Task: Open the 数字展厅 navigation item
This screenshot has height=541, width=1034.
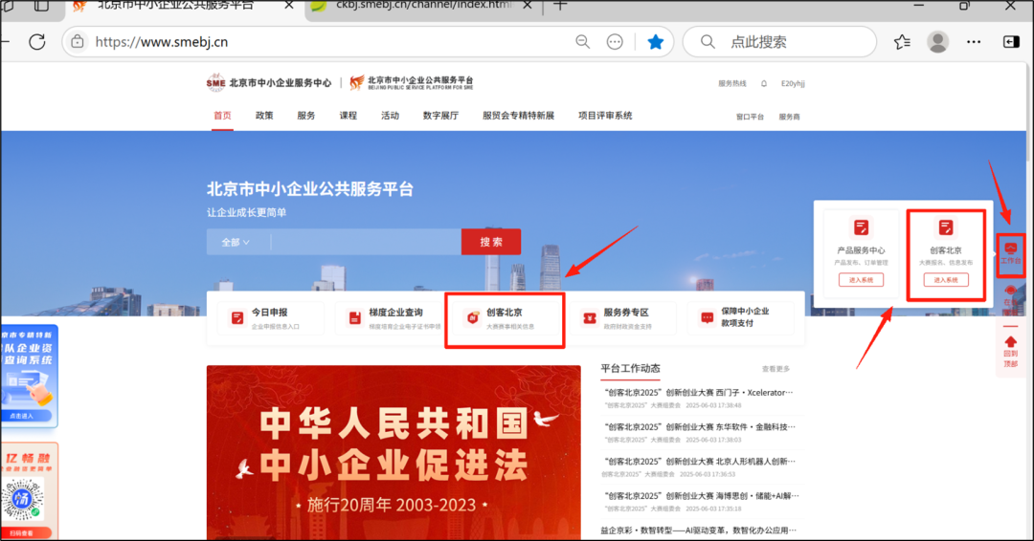Action: coord(440,116)
